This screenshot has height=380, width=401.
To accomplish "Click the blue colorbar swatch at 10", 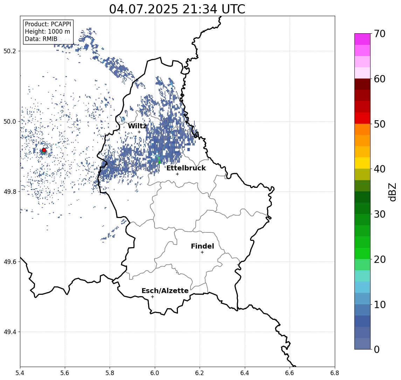I will (x=362, y=310).
